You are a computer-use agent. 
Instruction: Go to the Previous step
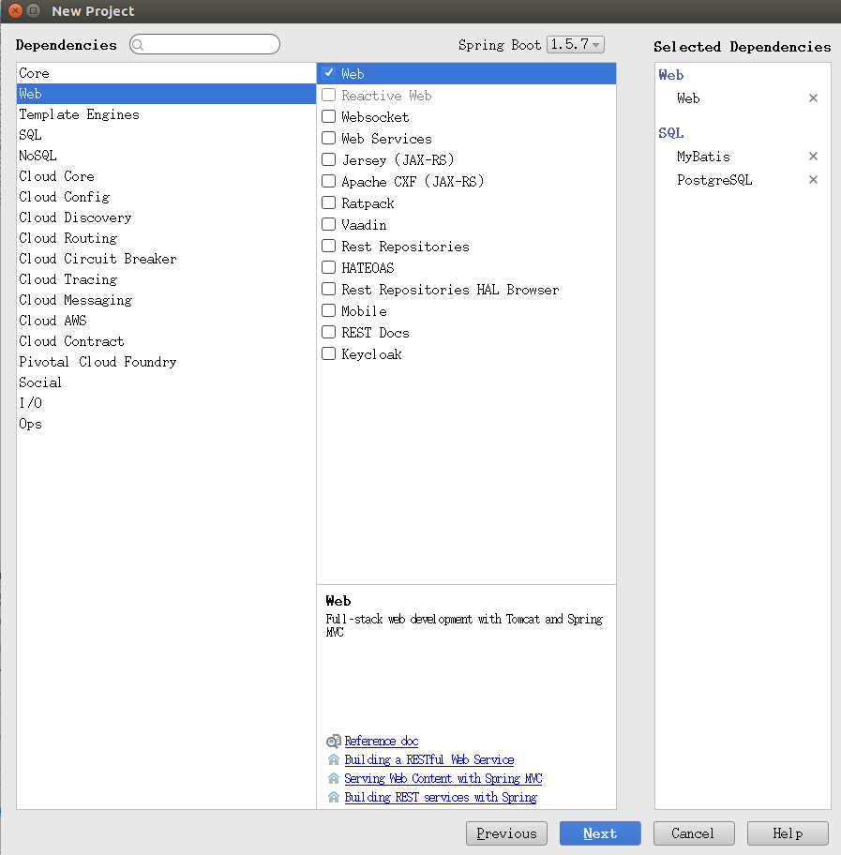506,833
